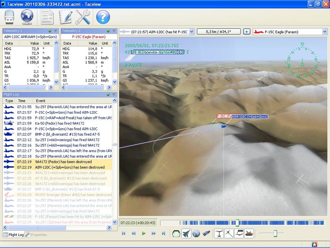The width and height of the screenshot is (330, 248).
Task: Open the wrench and screwdriver settings icon
Action: click(83, 17)
